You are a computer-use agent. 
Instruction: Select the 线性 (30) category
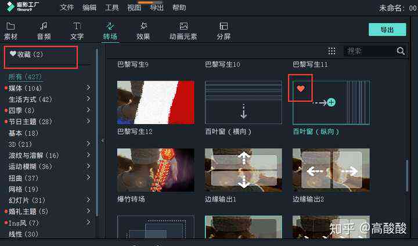[23, 234]
